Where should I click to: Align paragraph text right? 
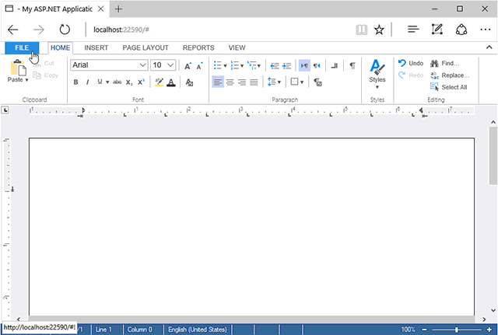coord(242,82)
